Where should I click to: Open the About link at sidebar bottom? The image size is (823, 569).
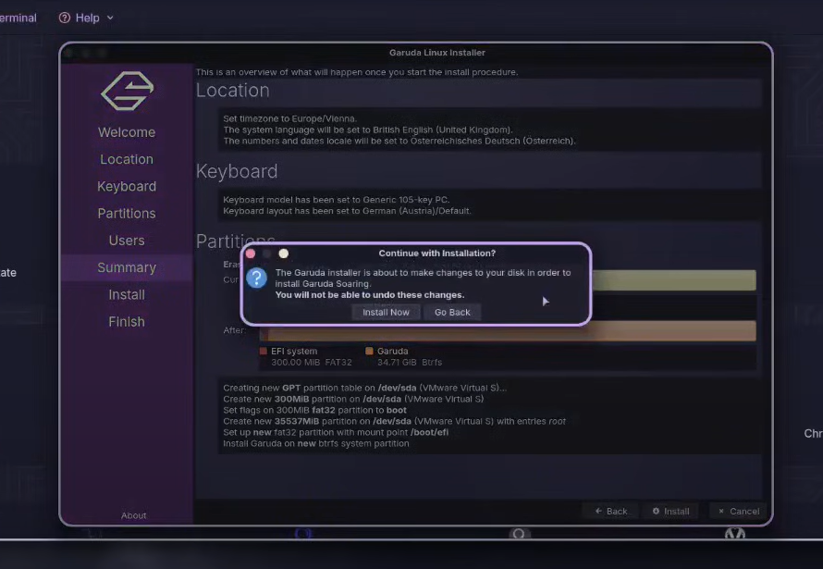click(134, 515)
